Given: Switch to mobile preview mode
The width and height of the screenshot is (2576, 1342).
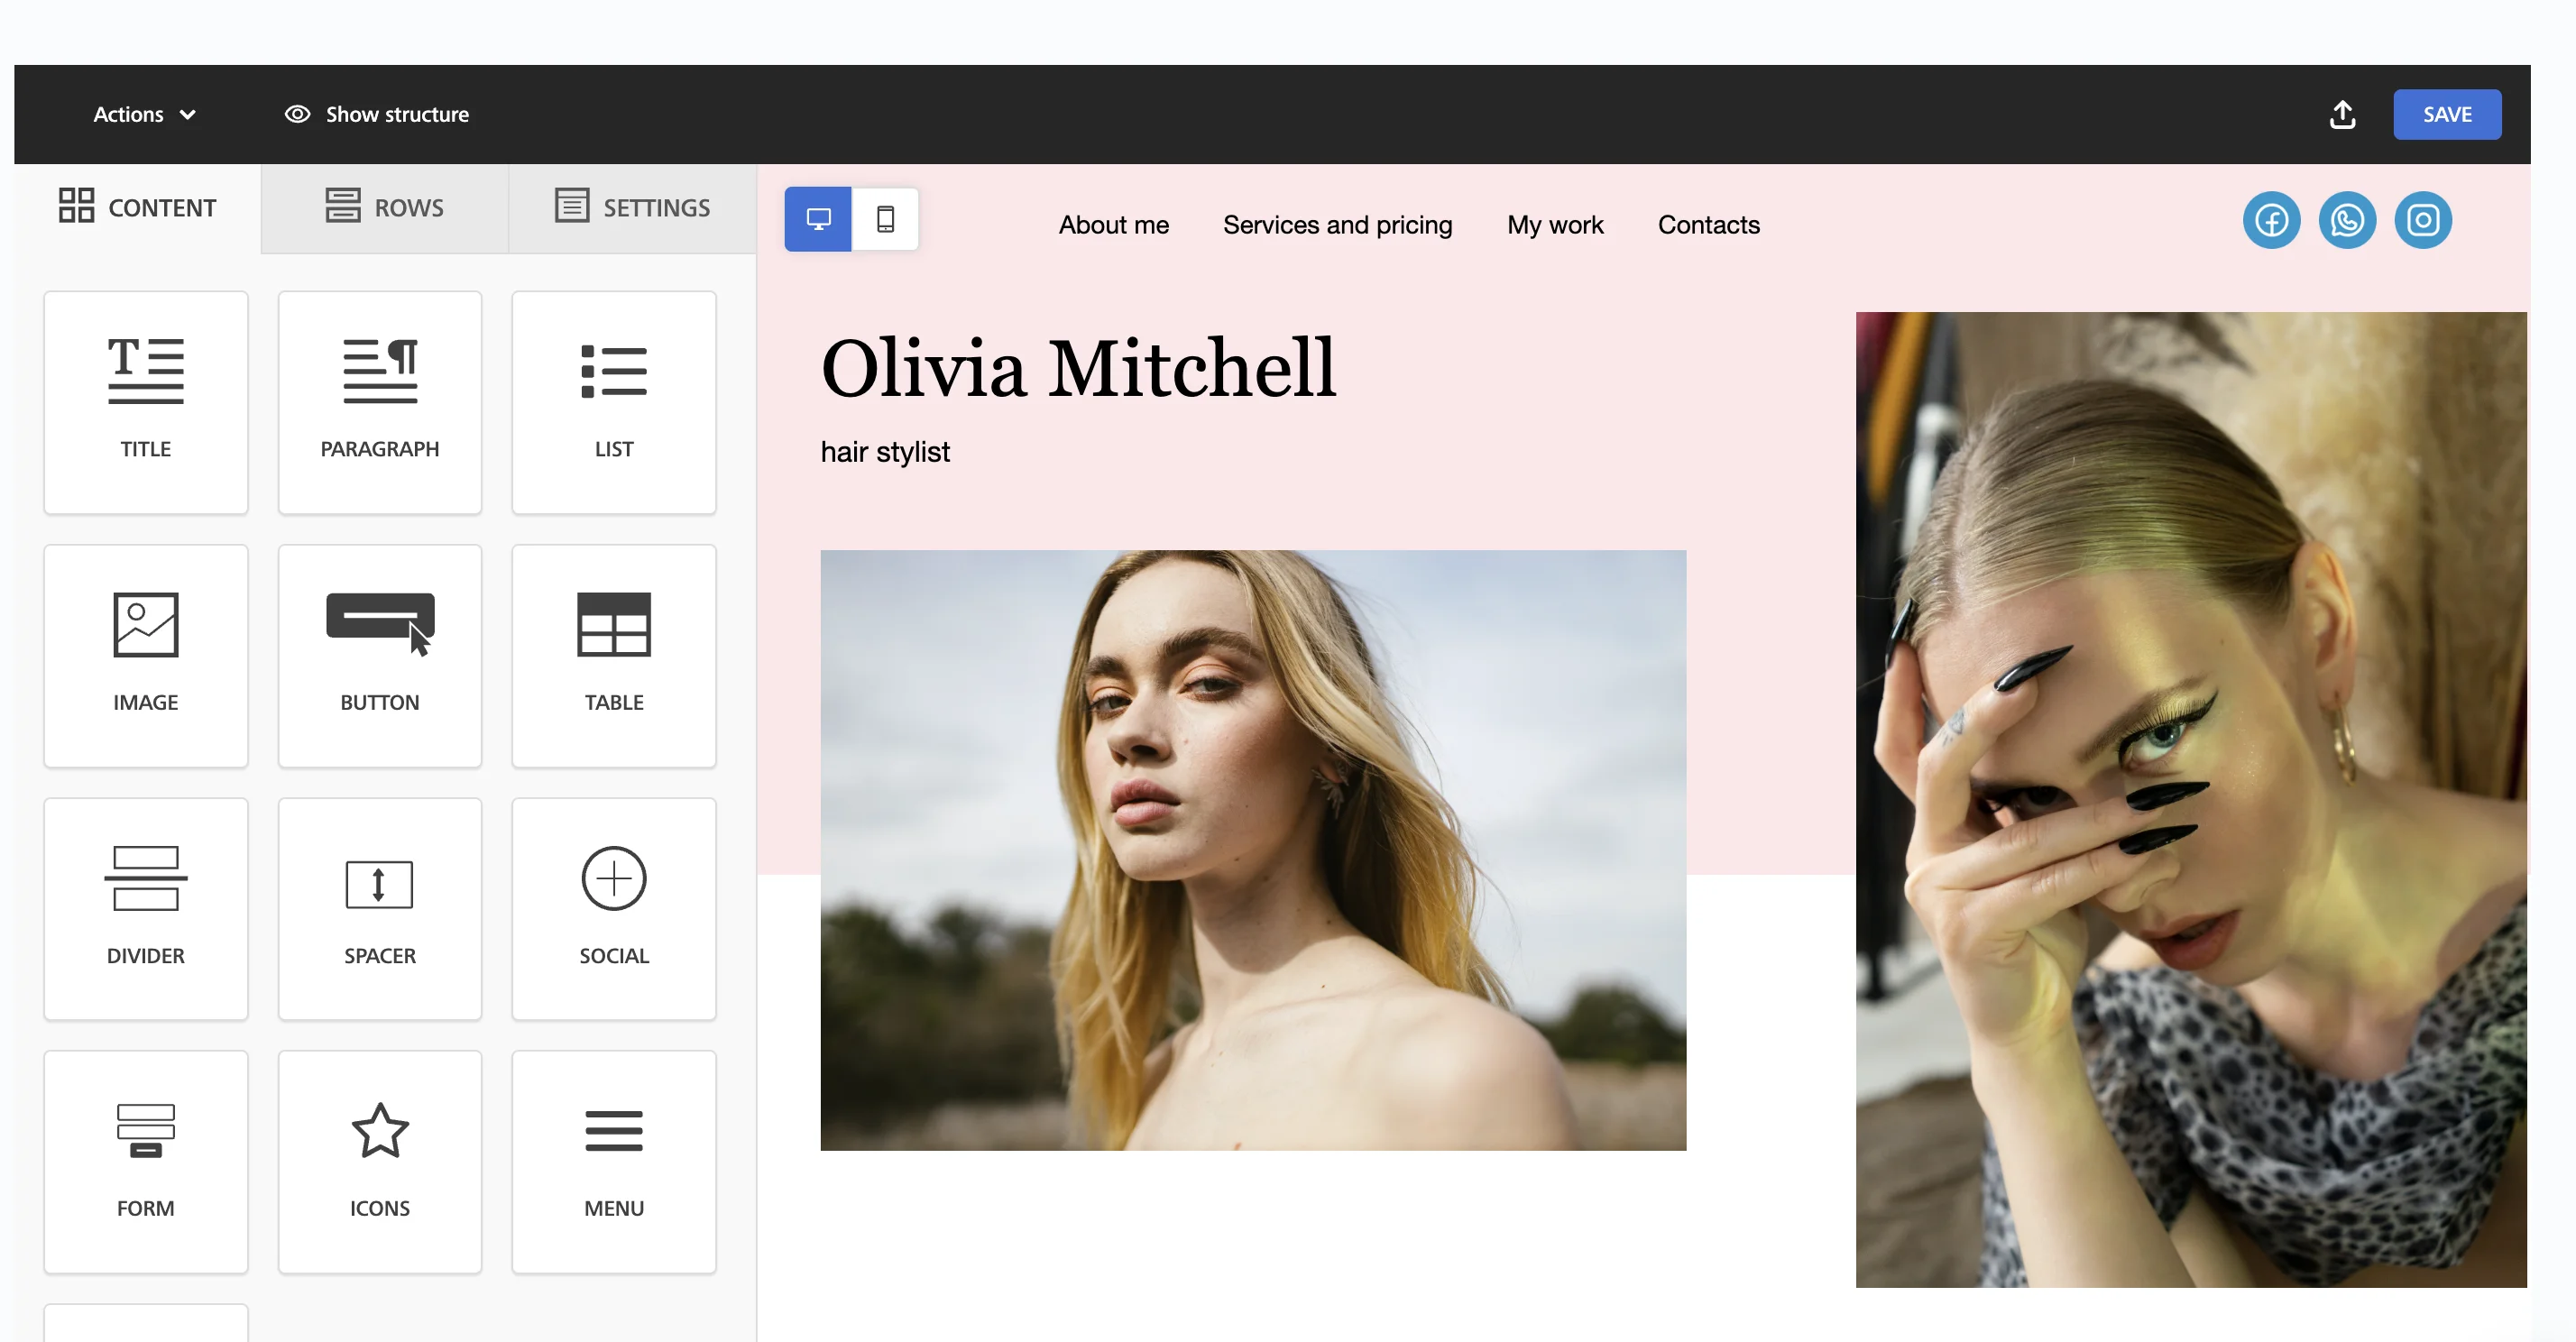Looking at the screenshot, I should [885, 219].
